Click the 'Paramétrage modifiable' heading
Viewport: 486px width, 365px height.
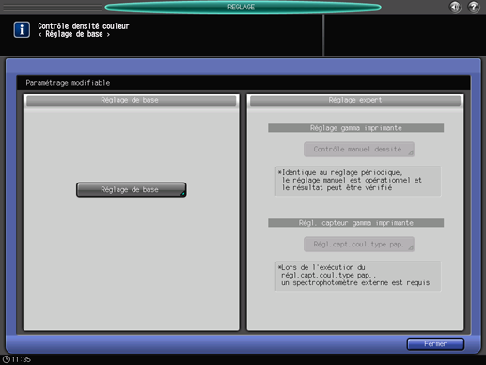(x=68, y=83)
